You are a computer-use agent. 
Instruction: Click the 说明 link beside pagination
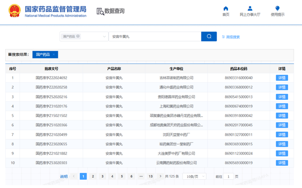pos(64,176)
